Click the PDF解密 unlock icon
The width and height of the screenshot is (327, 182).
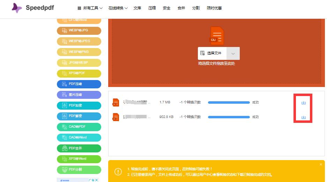65,116
